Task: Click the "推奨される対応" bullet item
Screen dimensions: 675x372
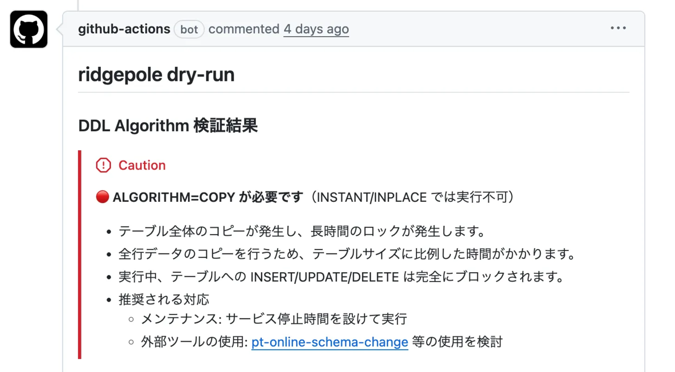Action: tap(164, 299)
